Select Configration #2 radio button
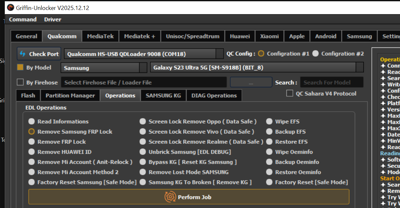 tap(316, 54)
